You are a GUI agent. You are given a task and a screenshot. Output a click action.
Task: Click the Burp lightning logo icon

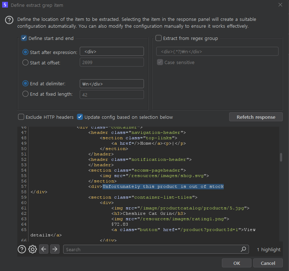pos(5,5)
